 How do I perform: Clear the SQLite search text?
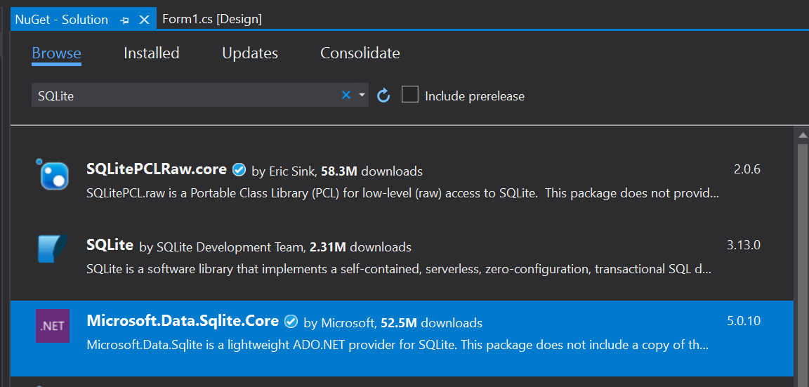click(346, 95)
